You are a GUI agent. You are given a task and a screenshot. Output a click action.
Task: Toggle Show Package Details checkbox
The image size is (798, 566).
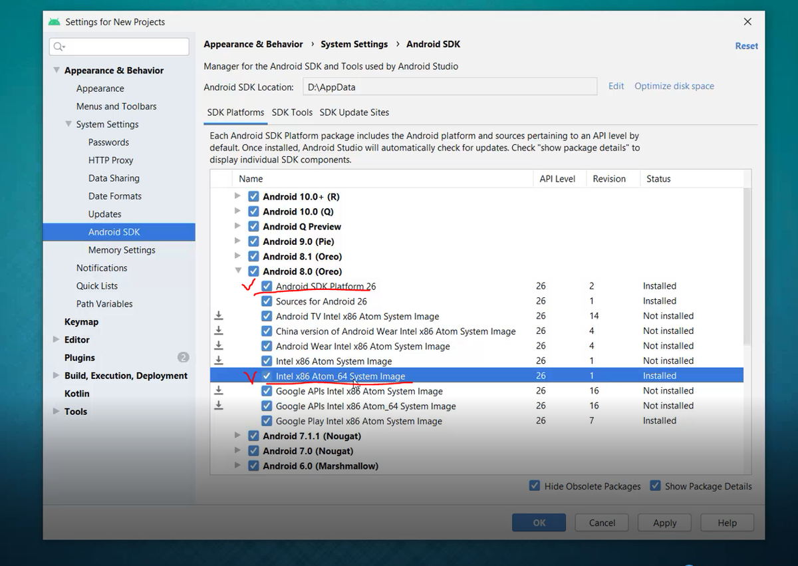pyautogui.click(x=656, y=486)
